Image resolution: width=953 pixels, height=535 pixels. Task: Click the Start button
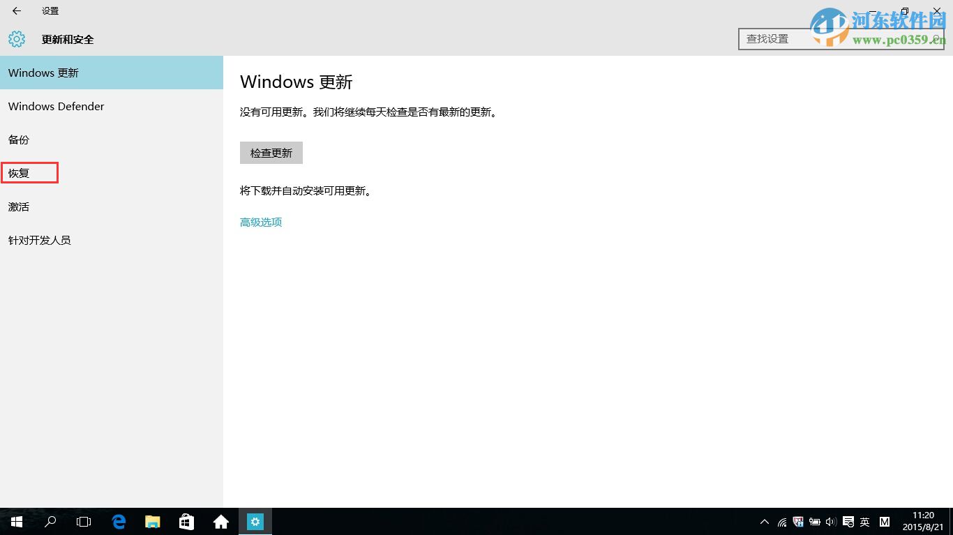(15, 521)
